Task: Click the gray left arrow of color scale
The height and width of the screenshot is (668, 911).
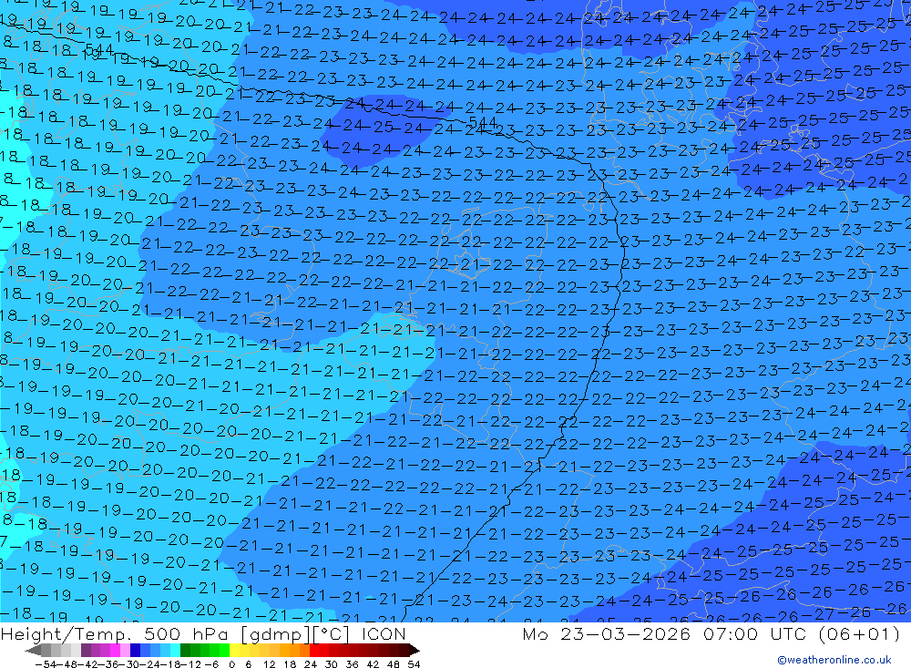Action: pos(33,651)
